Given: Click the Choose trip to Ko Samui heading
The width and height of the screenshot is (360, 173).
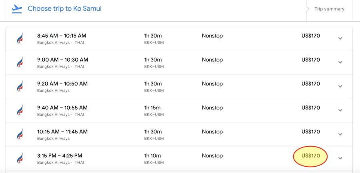Looking at the screenshot, I should point(64,9).
